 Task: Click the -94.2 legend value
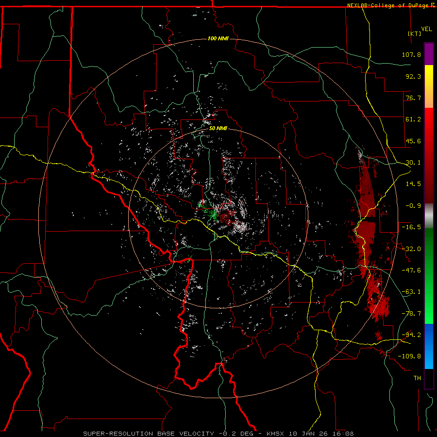[x=411, y=335]
